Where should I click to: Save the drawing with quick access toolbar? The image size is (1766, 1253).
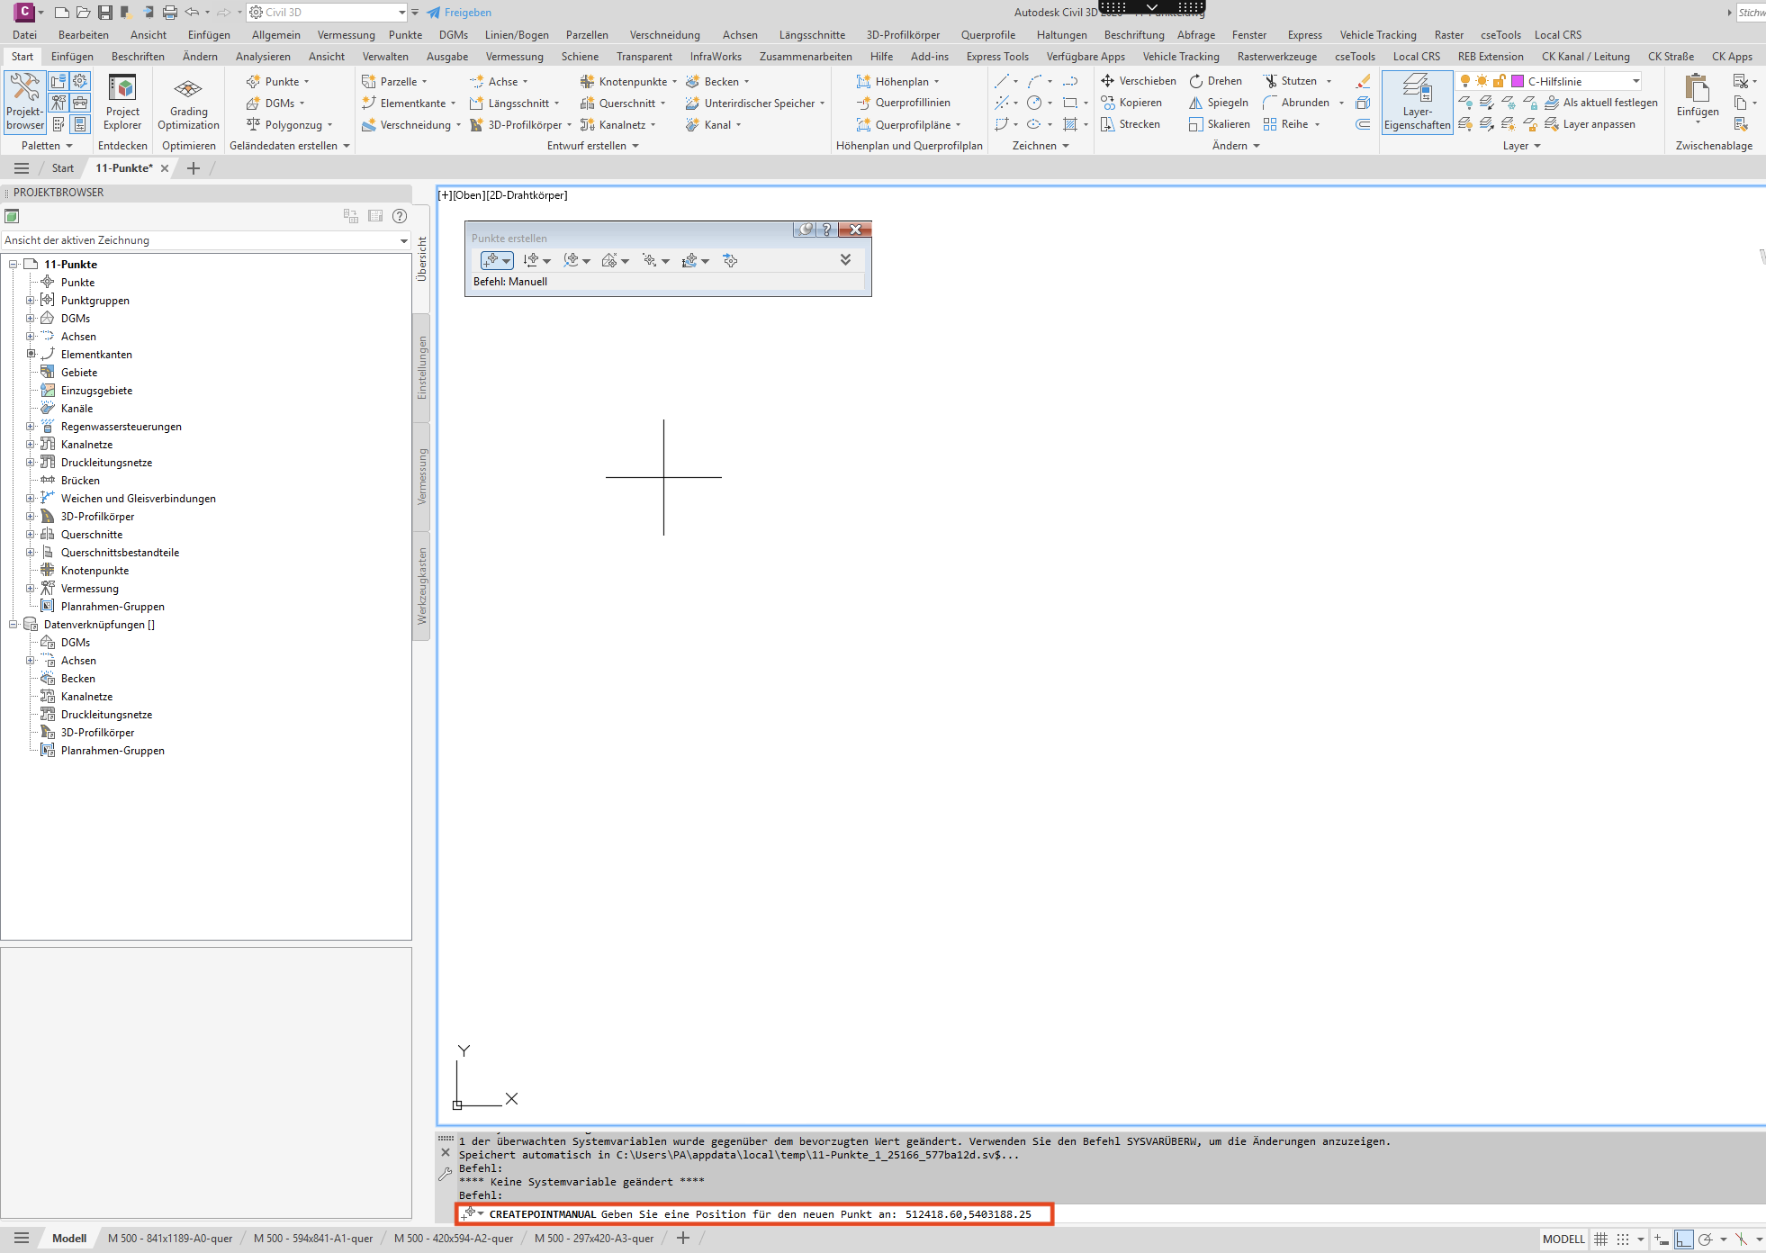point(105,13)
